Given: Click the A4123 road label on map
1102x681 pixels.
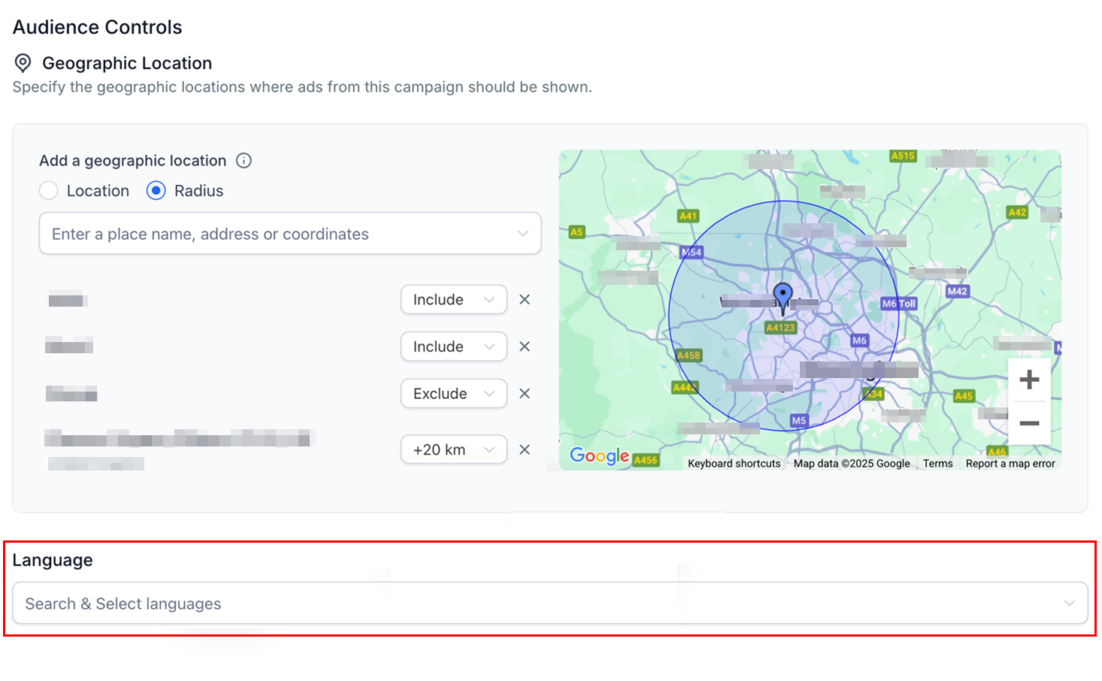Looking at the screenshot, I should 780,328.
